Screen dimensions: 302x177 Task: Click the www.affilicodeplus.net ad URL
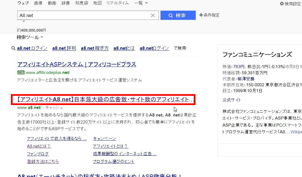pos(48,73)
